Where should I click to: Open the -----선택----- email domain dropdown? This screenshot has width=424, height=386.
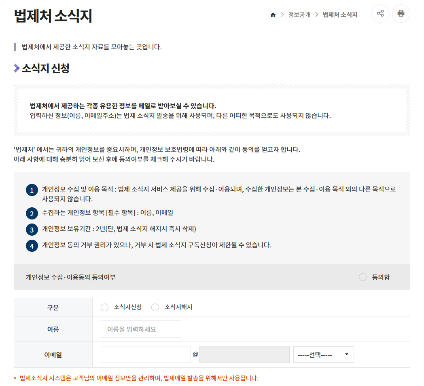tap(323, 354)
